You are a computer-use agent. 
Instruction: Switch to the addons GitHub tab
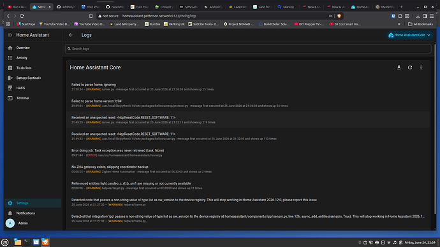coord(66,7)
